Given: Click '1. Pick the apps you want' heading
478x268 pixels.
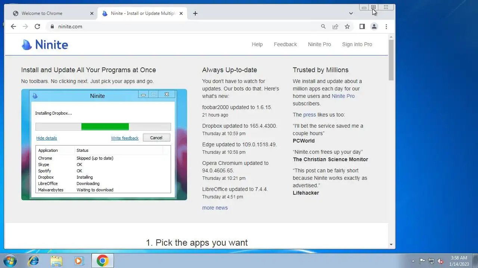Looking at the screenshot, I should point(197,243).
